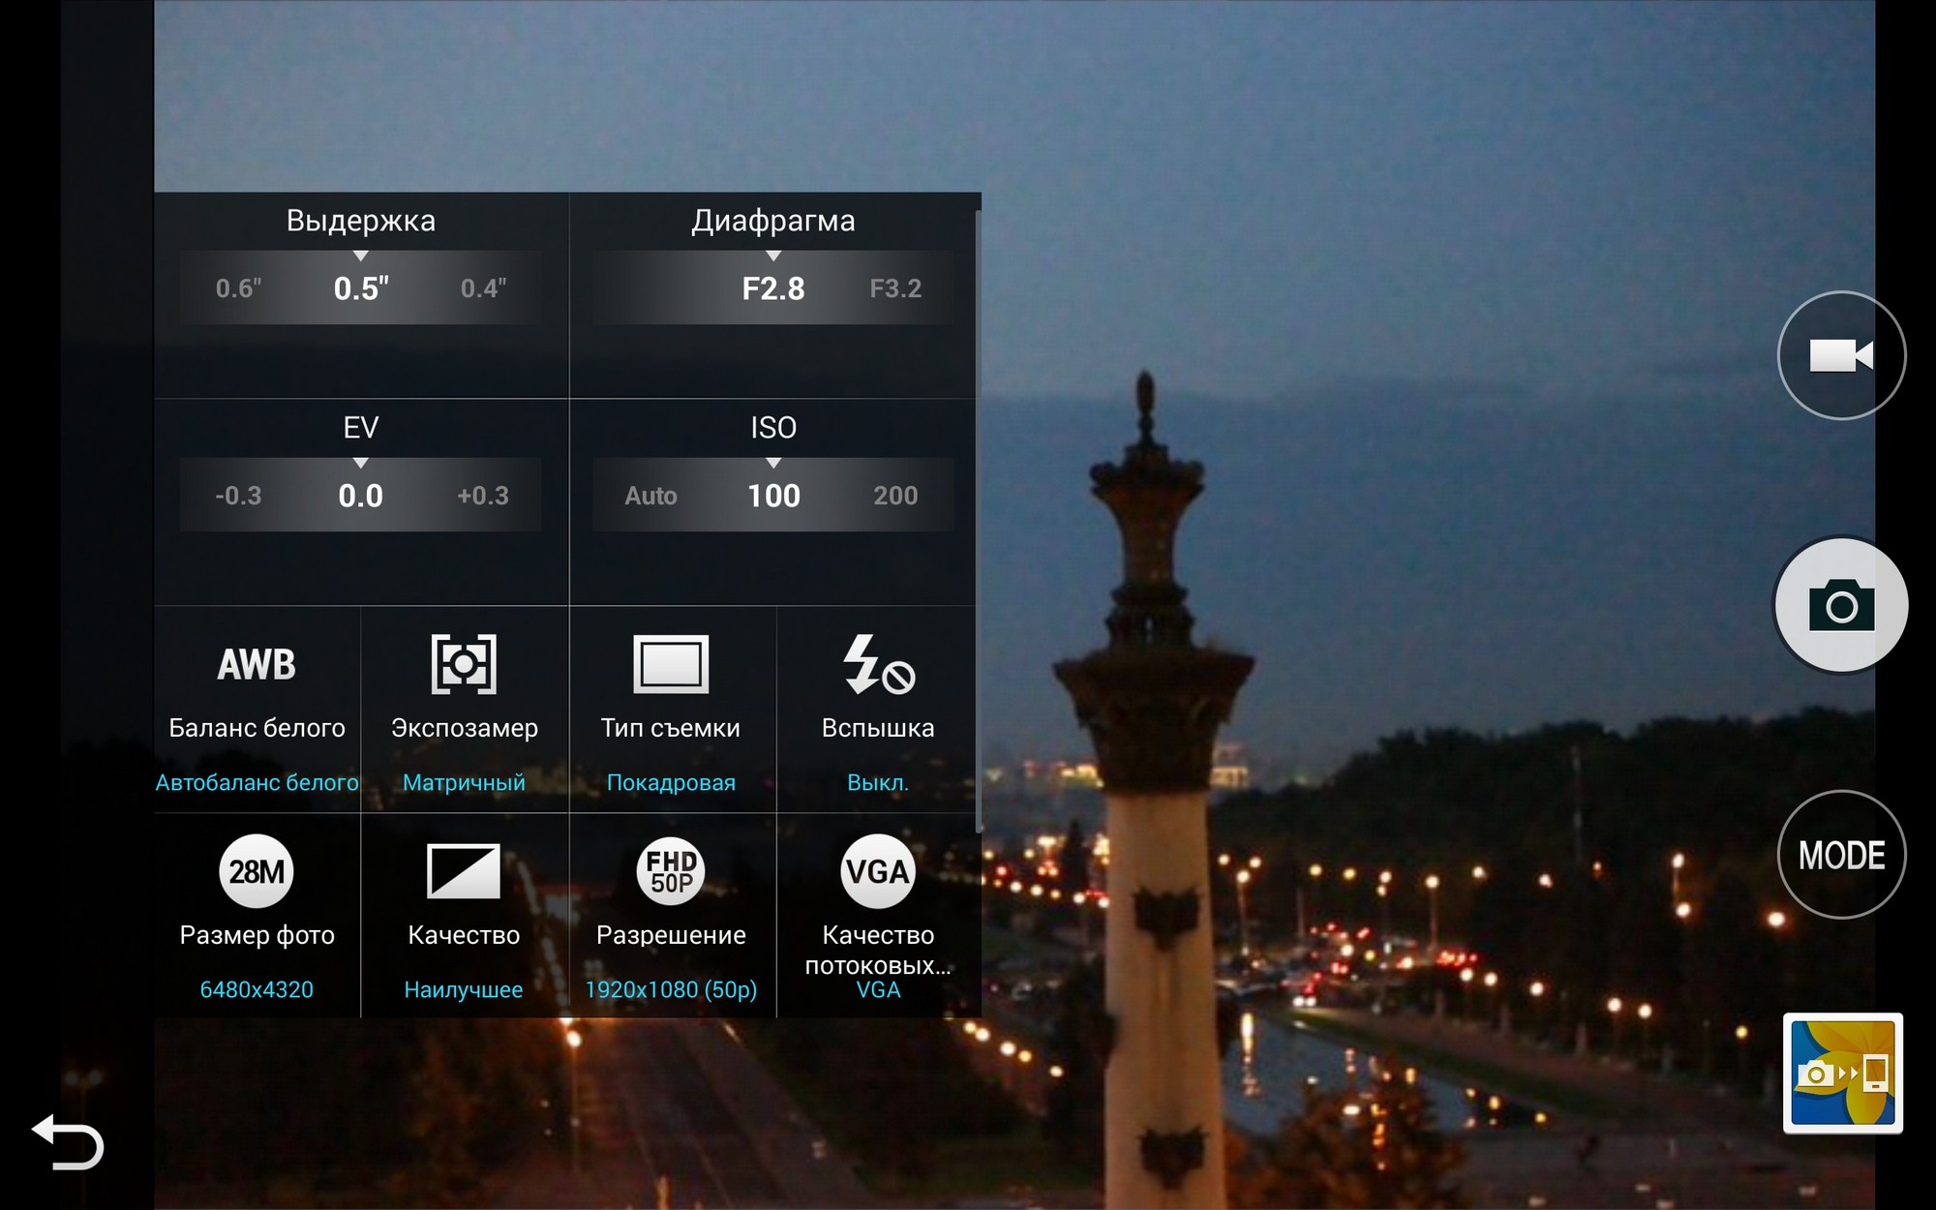This screenshot has height=1210, width=1936.
Task: Tap the video record camcorder icon
Action: (x=1841, y=355)
